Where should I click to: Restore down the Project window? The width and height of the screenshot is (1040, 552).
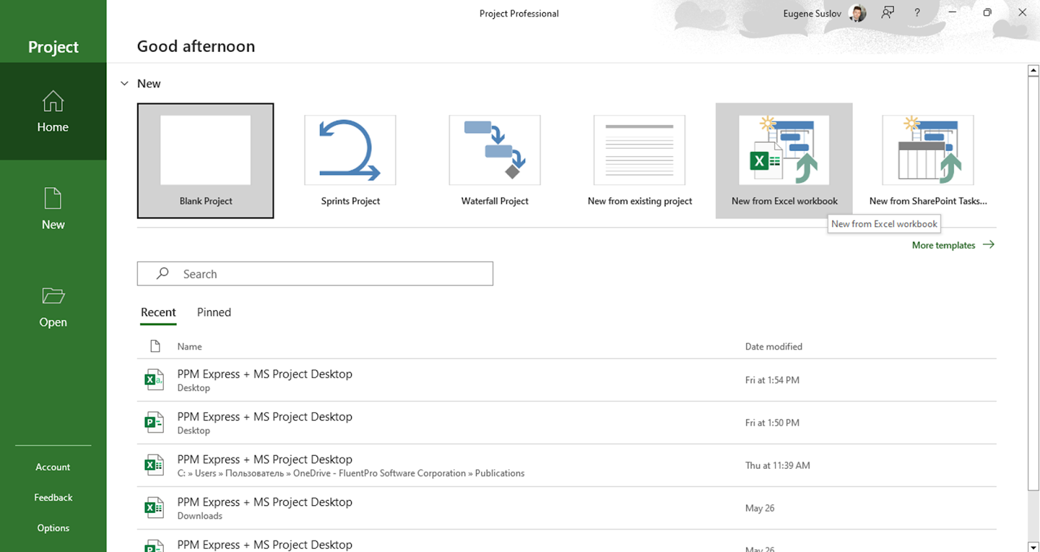pos(987,12)
